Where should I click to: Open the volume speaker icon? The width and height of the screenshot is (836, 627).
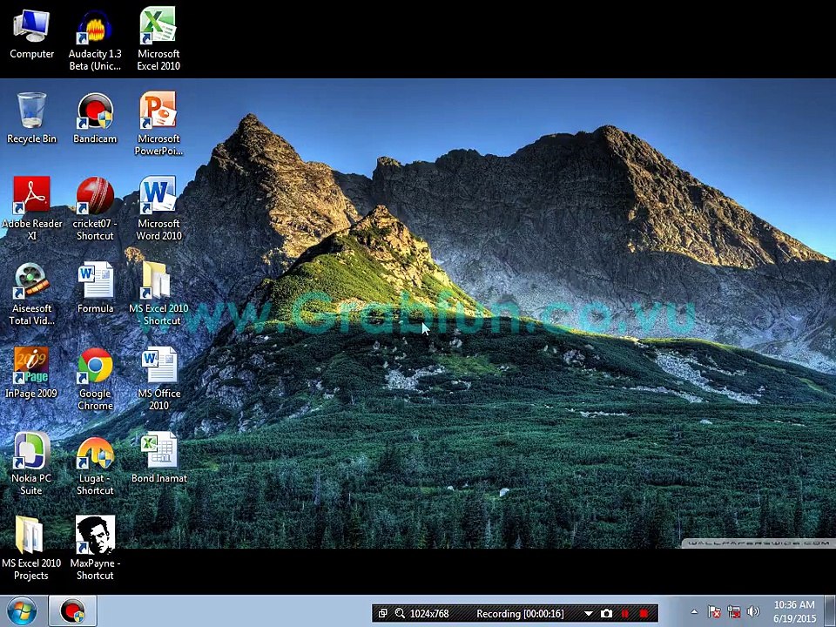(x=753, y=612)
